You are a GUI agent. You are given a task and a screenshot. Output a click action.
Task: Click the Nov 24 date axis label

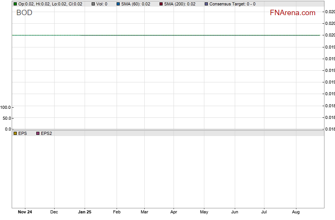tap(25, 212)
